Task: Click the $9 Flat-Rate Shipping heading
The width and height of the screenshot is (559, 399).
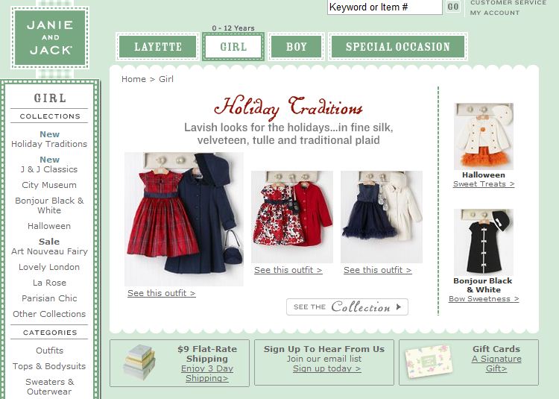Action: pyautogui.click(x=207, y=354)
